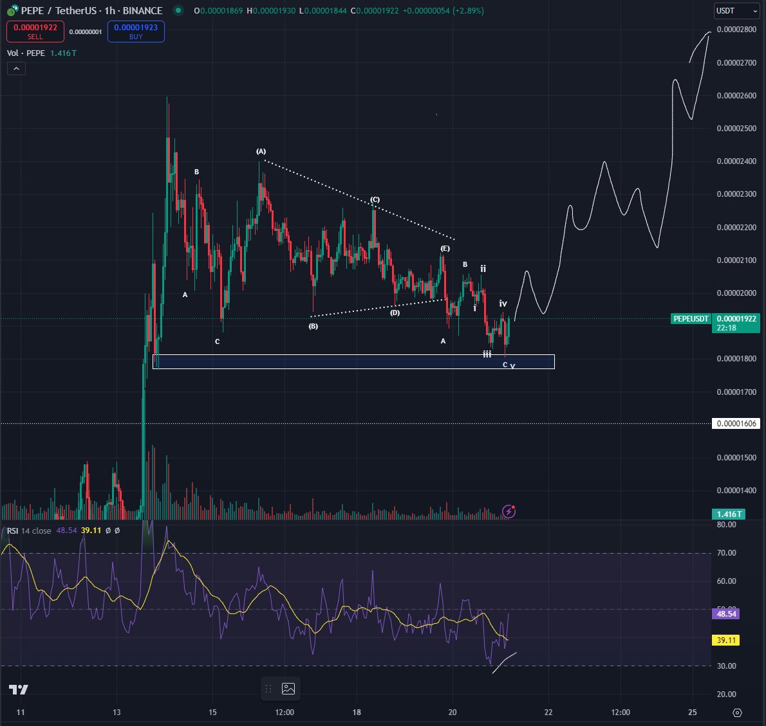The width and height of the screenshot is (766, 726).
Task: Click the Vol · PEPE indicator label
Action: point(26,53)
